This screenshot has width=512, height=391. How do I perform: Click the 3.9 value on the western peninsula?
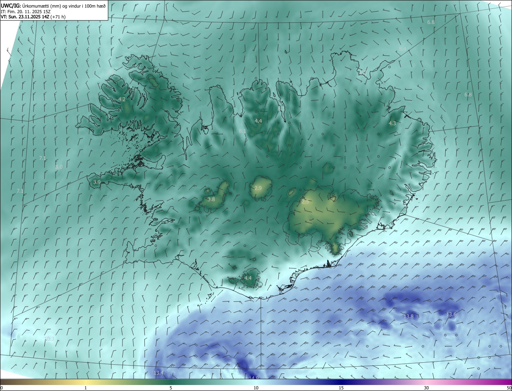pyautogui.click(x=97, y=182)
